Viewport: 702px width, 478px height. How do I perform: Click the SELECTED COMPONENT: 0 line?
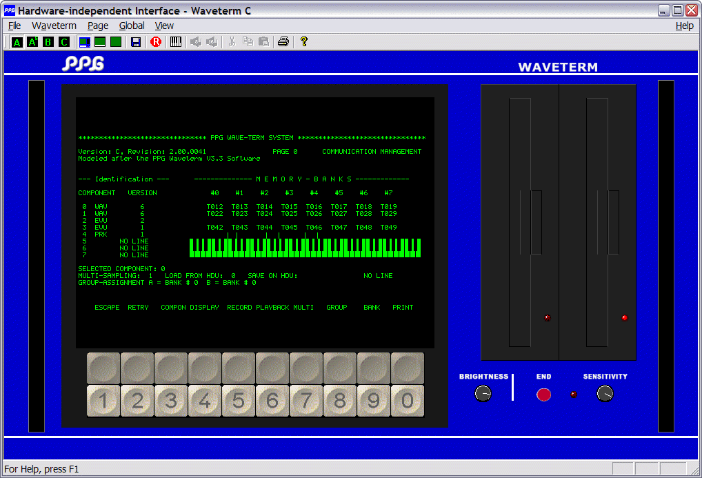pos(122,269)
